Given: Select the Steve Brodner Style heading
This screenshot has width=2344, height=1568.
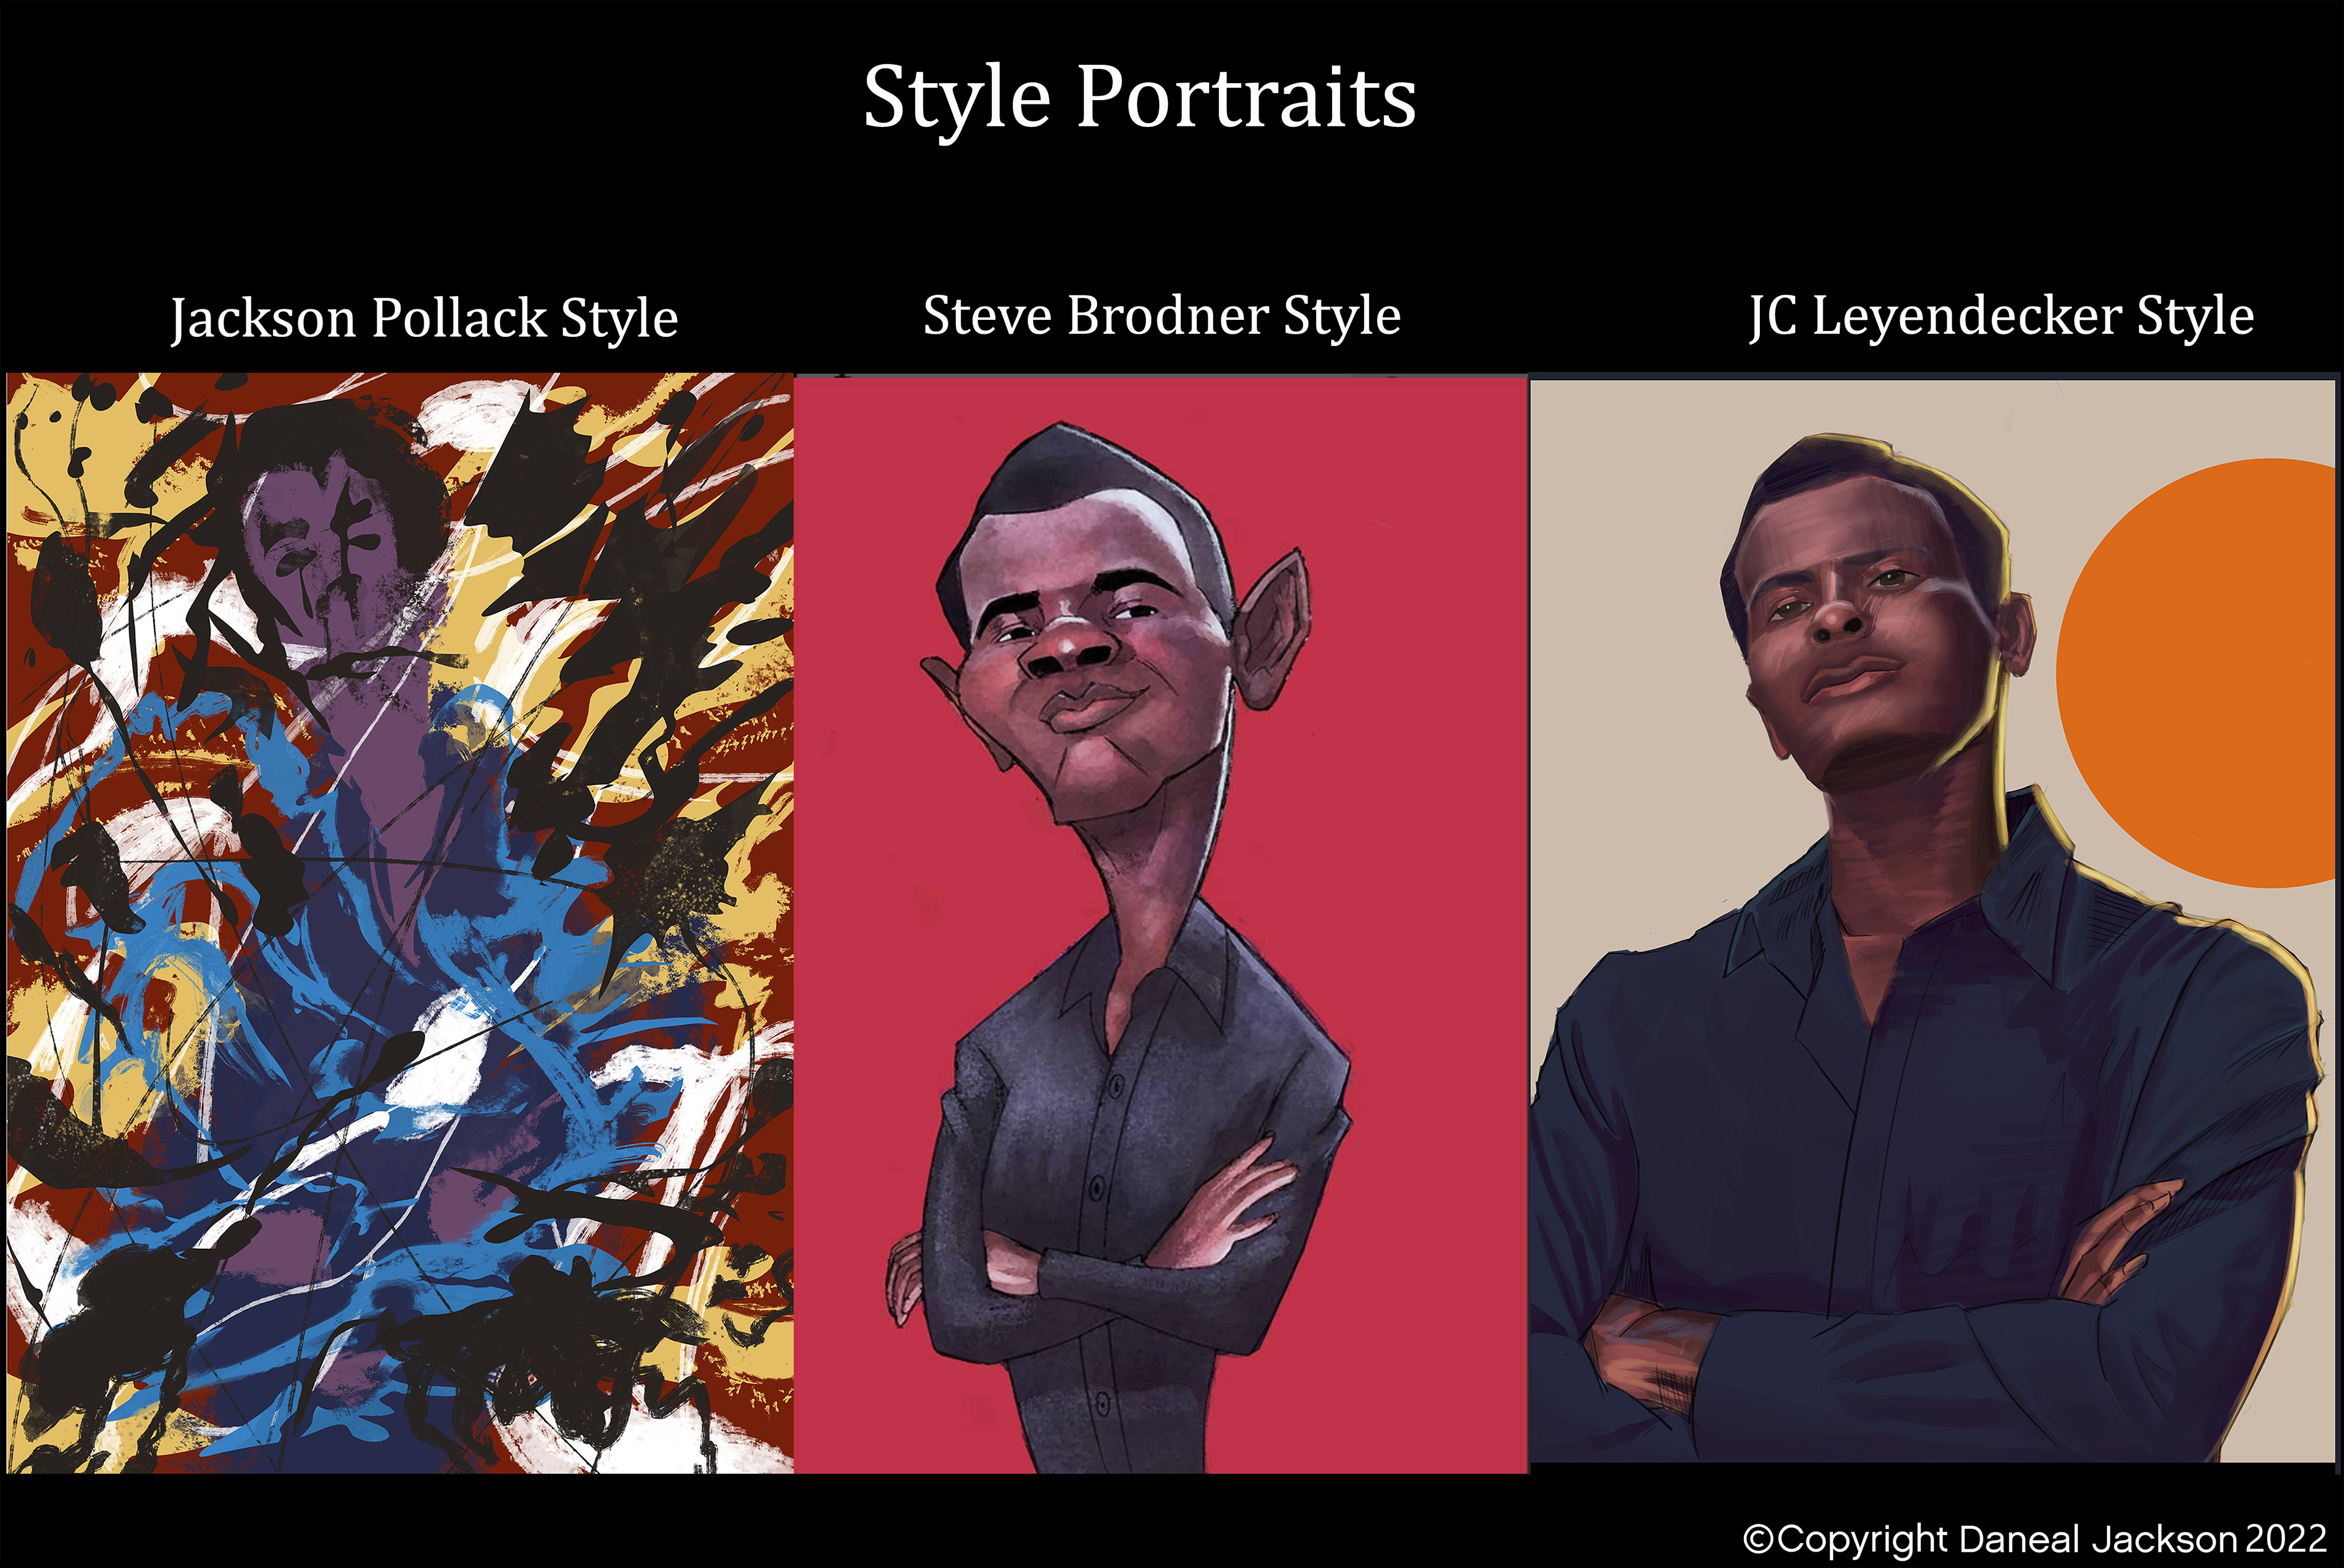Looking at the screenshot, I should [1161, 316].
